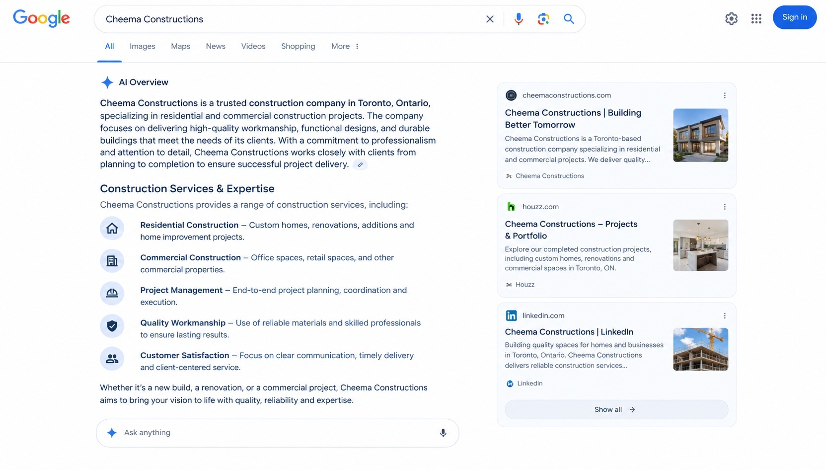Click the Ask anything input field
Viewport: 826px width, 470px height.
pos(277,433)
